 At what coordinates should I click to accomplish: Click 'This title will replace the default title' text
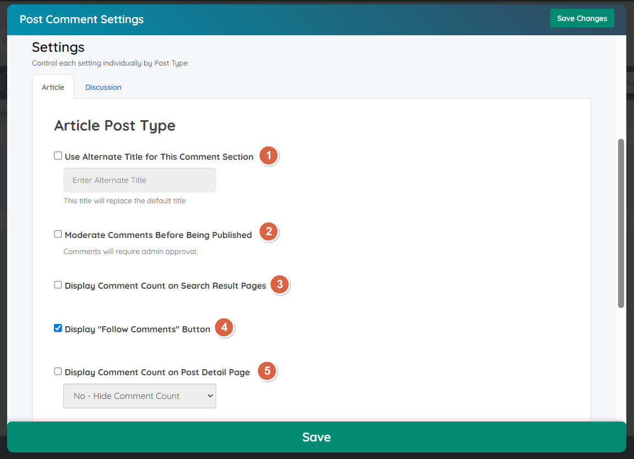[124, 201]
